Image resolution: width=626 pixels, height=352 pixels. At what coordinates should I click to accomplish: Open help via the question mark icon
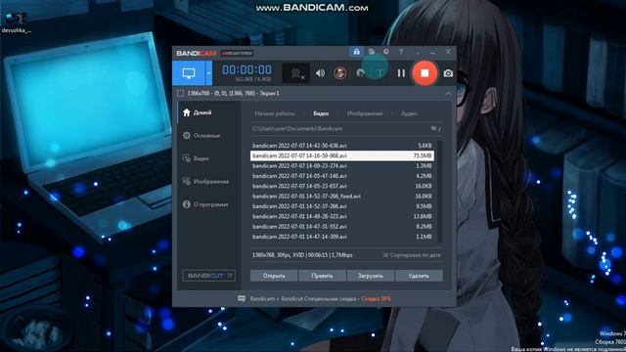click(x=401, y=52)
